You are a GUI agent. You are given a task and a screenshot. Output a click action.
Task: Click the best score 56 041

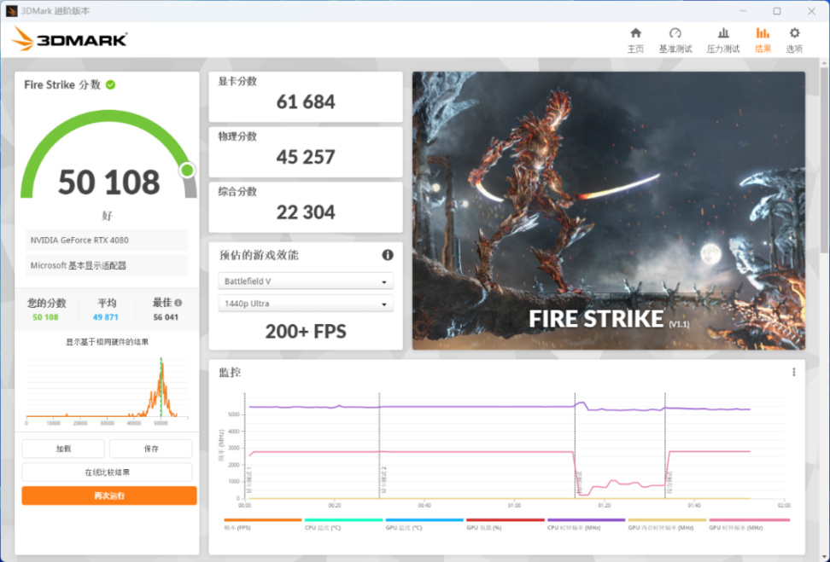click(x=166, y=317)
